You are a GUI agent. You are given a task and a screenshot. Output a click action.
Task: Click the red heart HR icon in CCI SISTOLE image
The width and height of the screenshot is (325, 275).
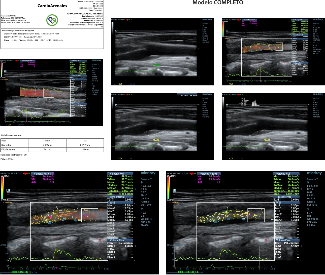pyautogui.click(x=25, y=174)
